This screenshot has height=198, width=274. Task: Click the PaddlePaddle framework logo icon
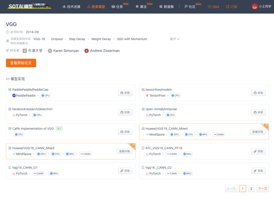14,96
